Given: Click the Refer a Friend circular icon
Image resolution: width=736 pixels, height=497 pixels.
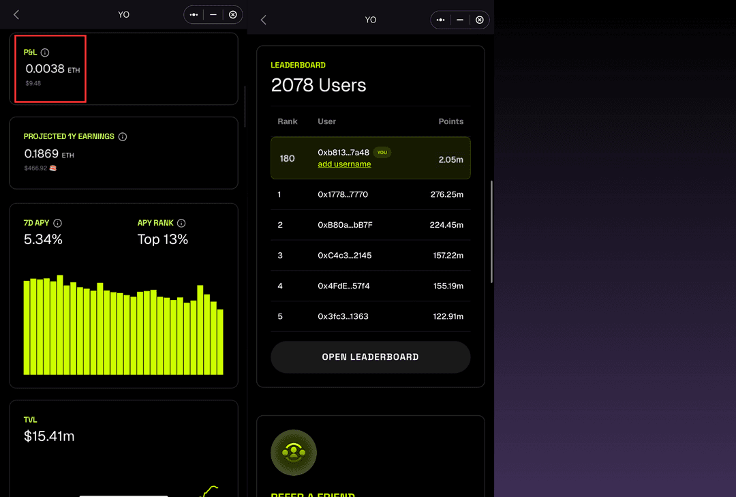Looking at the screenshot, I should coord(293,452).
